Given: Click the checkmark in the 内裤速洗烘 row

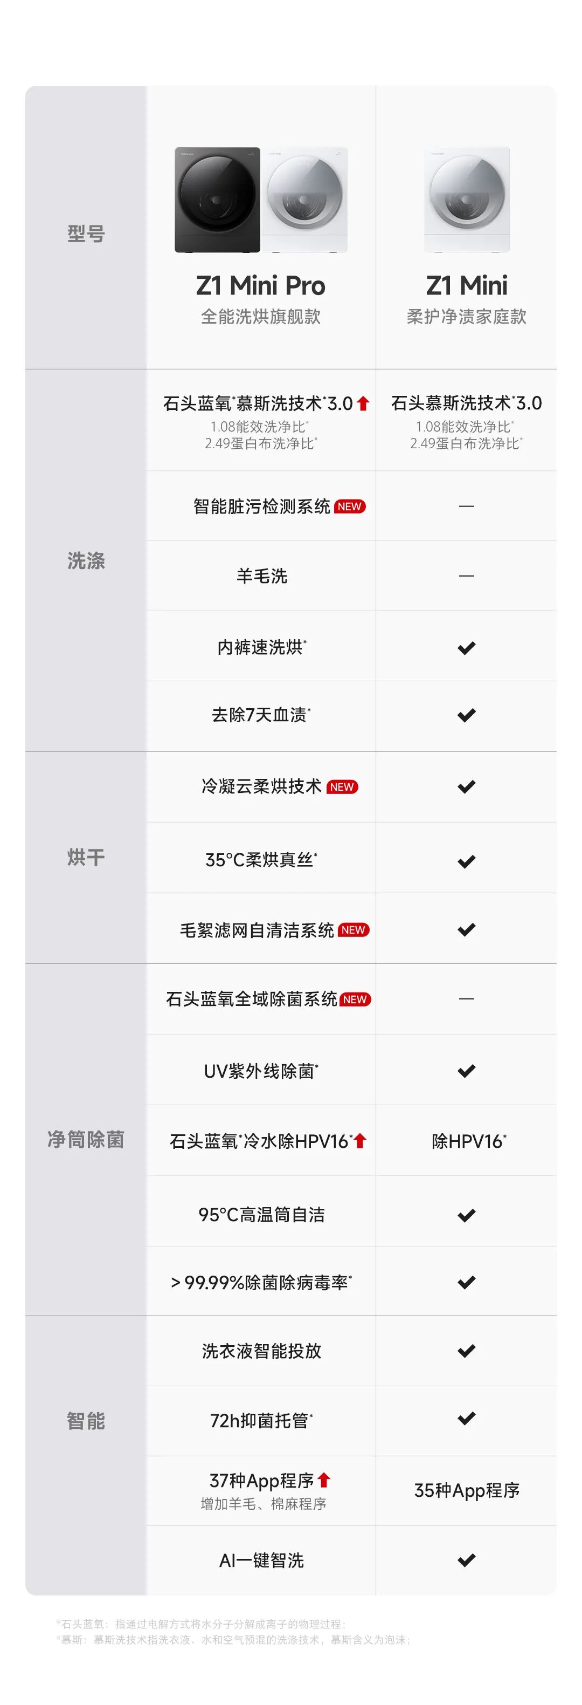Looking at the screenshot, I should [x=466, y=648].
